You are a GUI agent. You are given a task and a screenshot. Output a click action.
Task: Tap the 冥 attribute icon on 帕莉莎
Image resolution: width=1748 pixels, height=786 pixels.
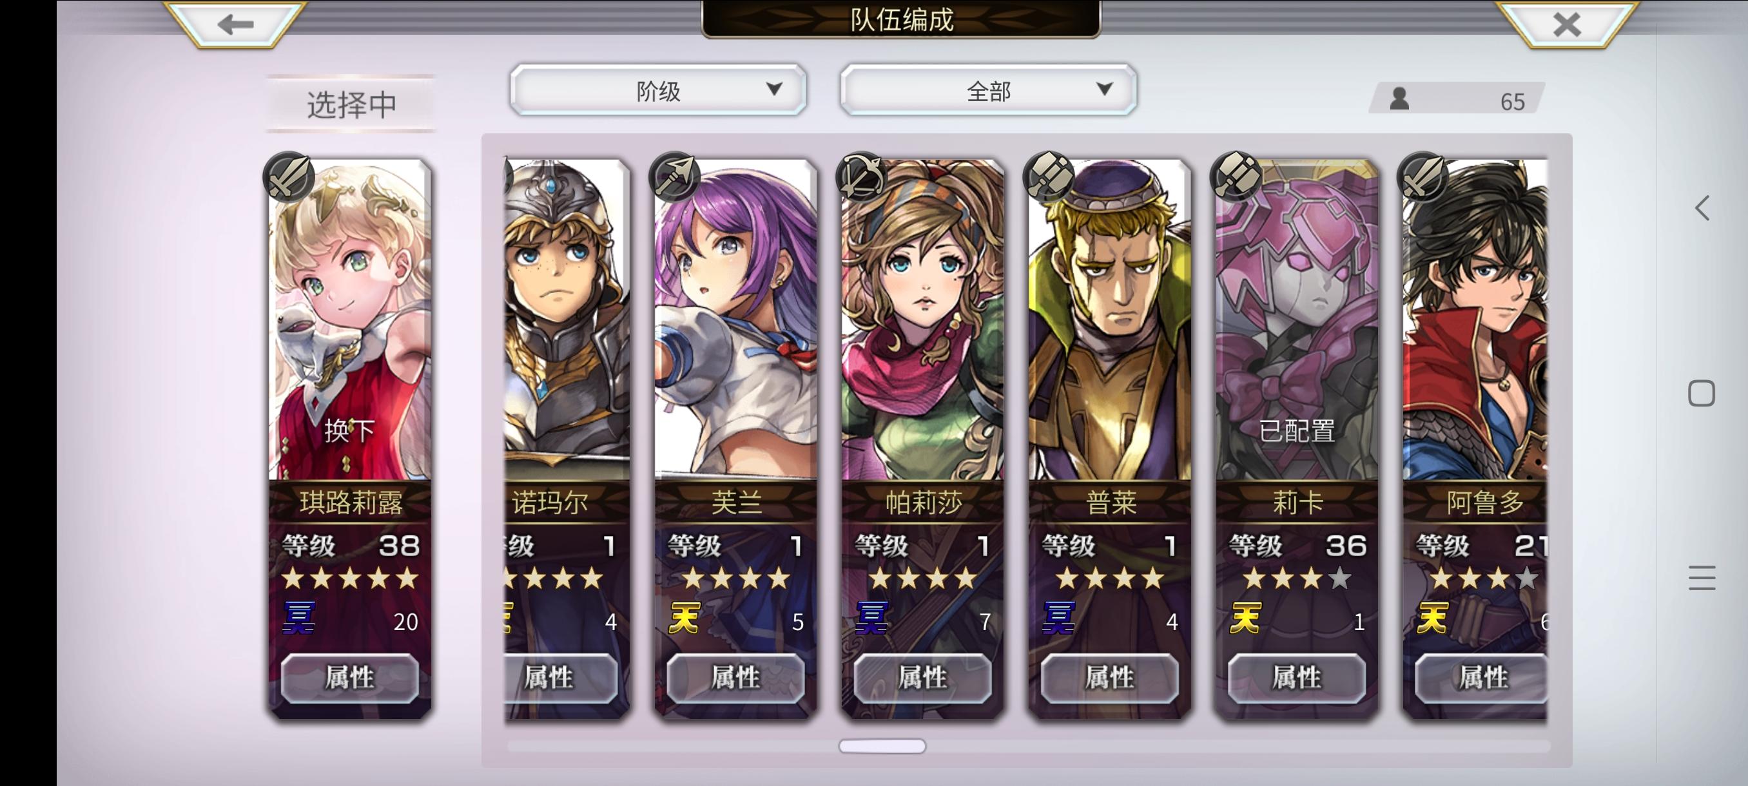pos(872,618)
